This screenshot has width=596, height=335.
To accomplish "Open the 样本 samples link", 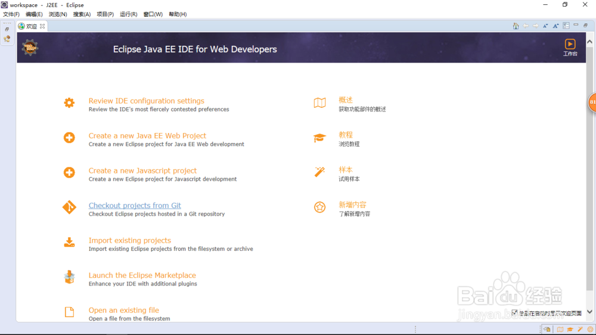I will [x=346, y=170].
